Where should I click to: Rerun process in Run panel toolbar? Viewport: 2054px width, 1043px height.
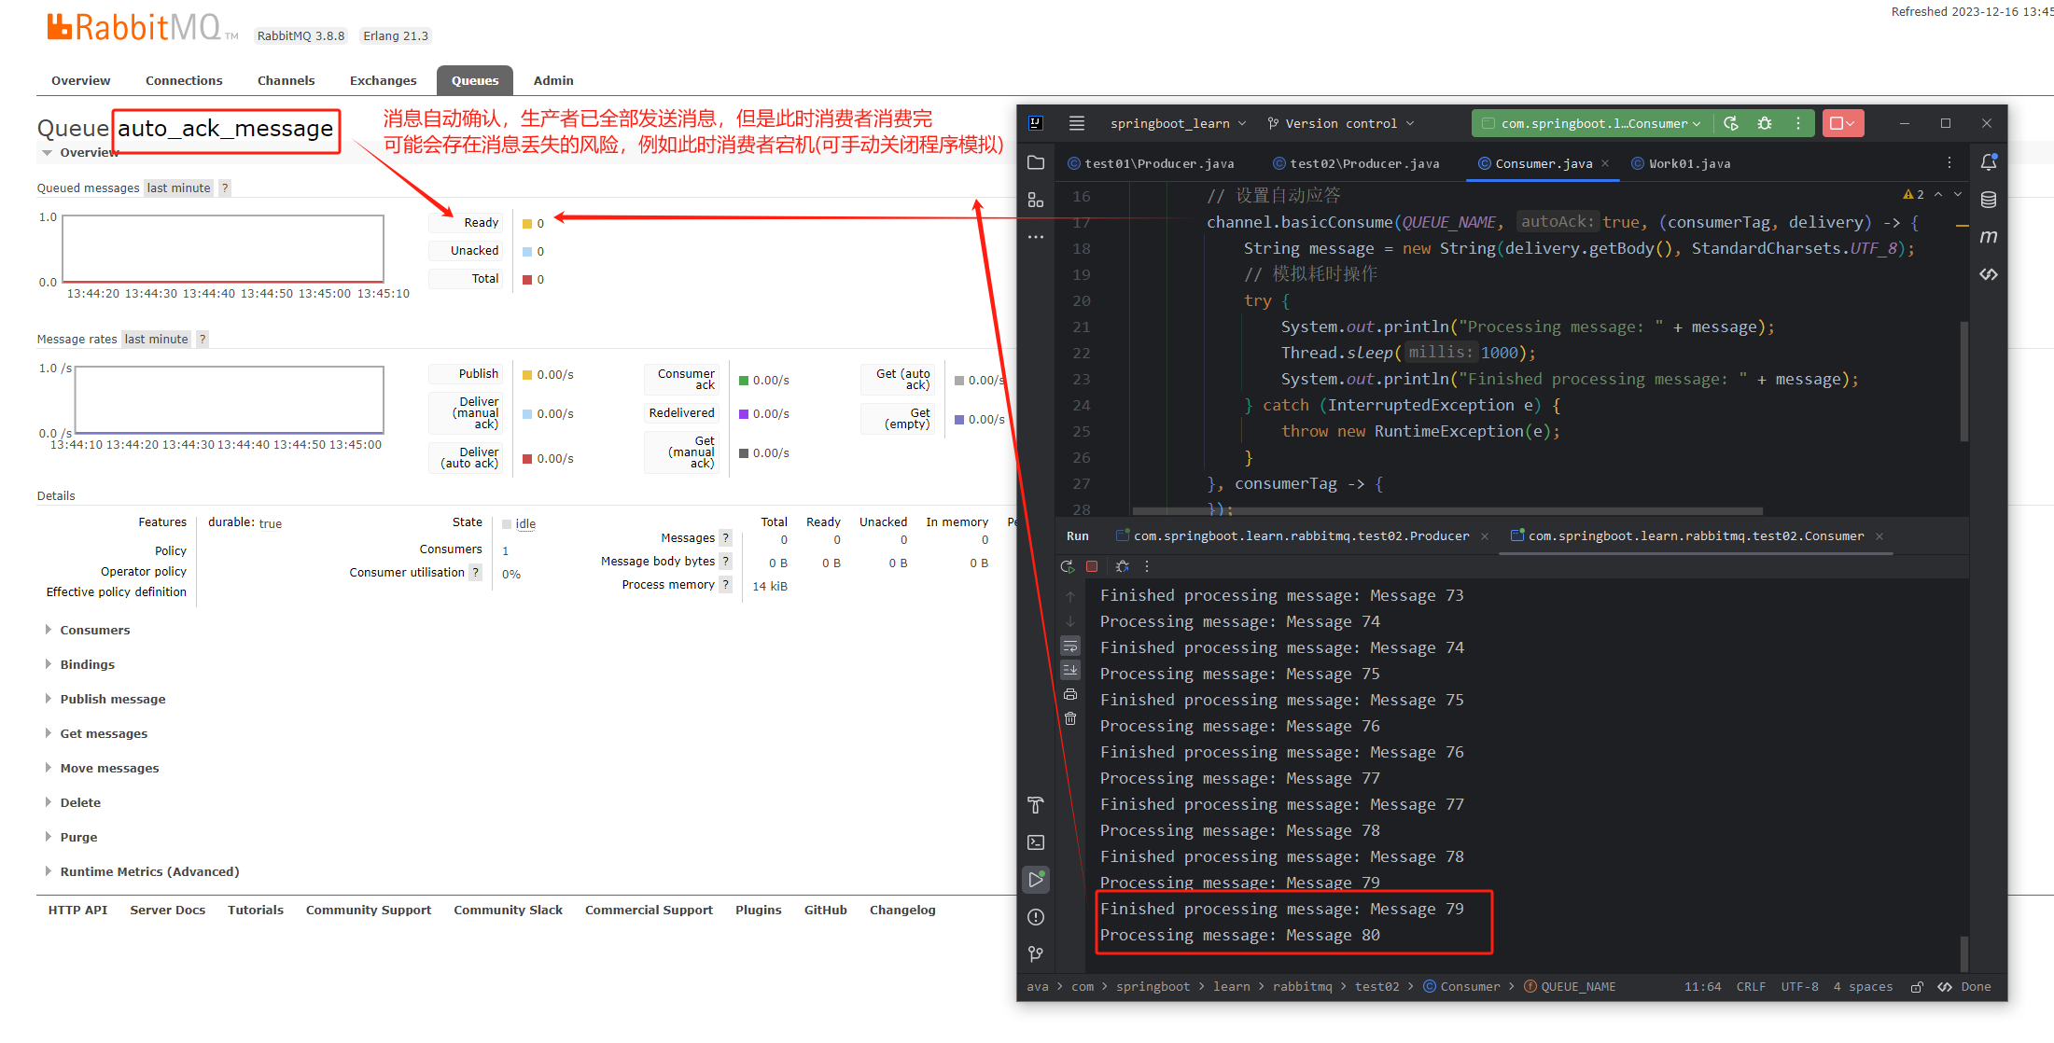pyautogui.click(x=1068, y=566)
